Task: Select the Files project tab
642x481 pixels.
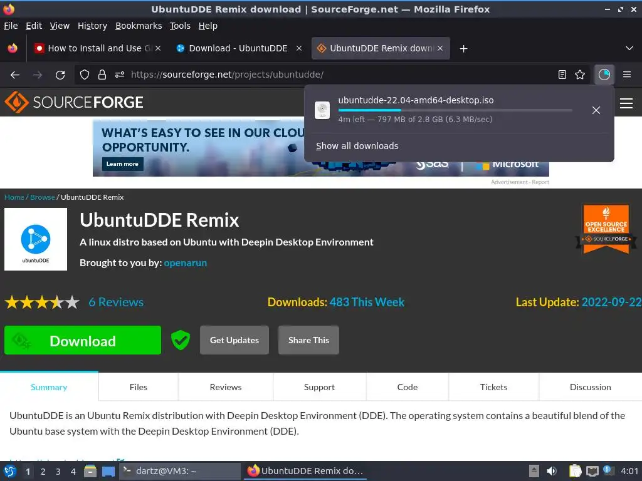Action: click(x=139, y=387)
